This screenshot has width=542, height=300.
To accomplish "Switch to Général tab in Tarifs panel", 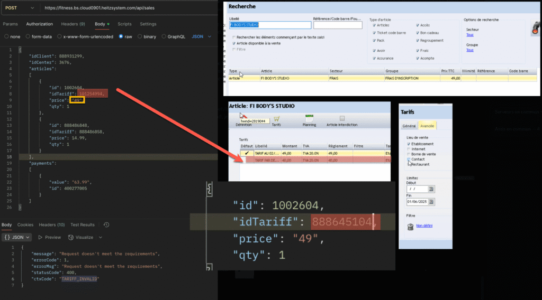I will [409, 126].
